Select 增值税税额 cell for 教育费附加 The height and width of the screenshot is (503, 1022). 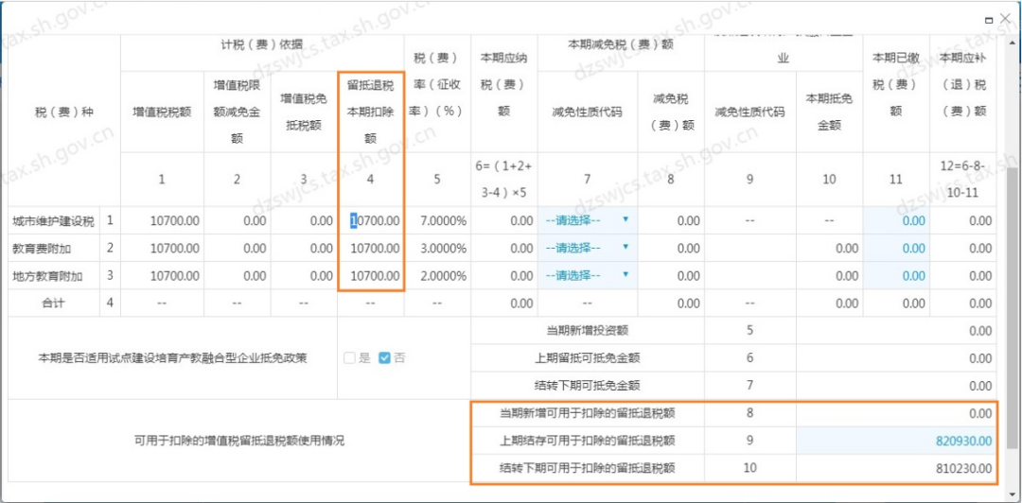[x=163, y=249]
